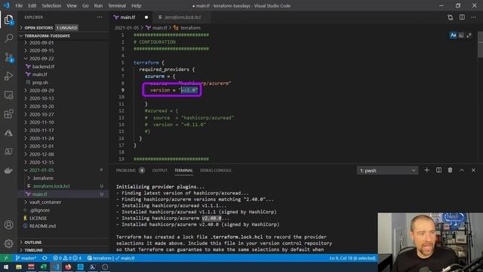Image resolution: width=483 pixels, height=272 pixels.
Task: Click line number 13 in the gutter
Action: point(122,118)
